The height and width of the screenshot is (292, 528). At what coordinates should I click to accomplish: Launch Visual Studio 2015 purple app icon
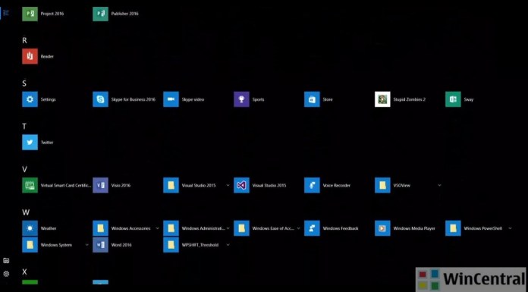[x=241, y=185]
